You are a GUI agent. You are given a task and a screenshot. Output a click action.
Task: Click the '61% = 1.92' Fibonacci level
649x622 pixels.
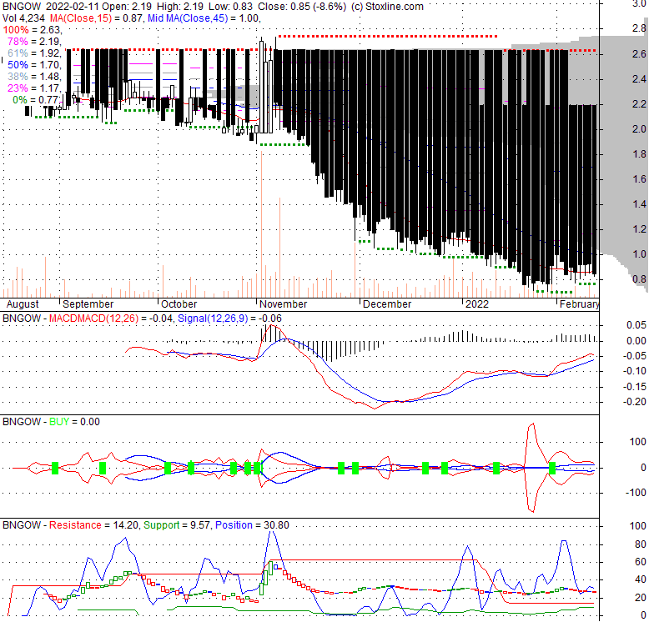click(x=34, y=53)
